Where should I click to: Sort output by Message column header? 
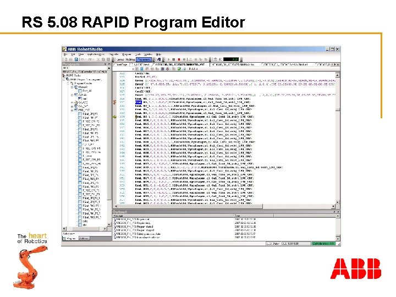[173, 216]
